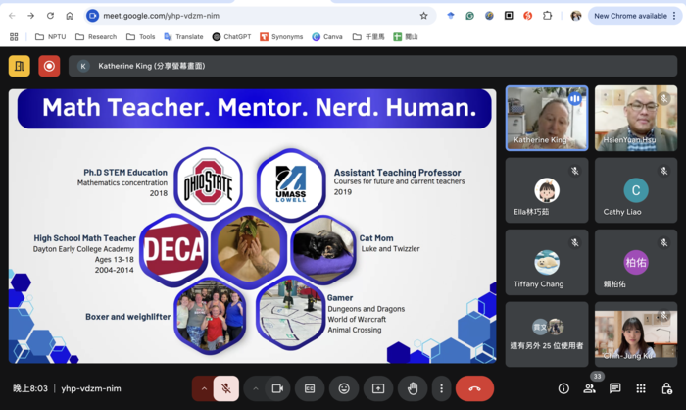Select the shared presentation slide

[x=253, y=226]
